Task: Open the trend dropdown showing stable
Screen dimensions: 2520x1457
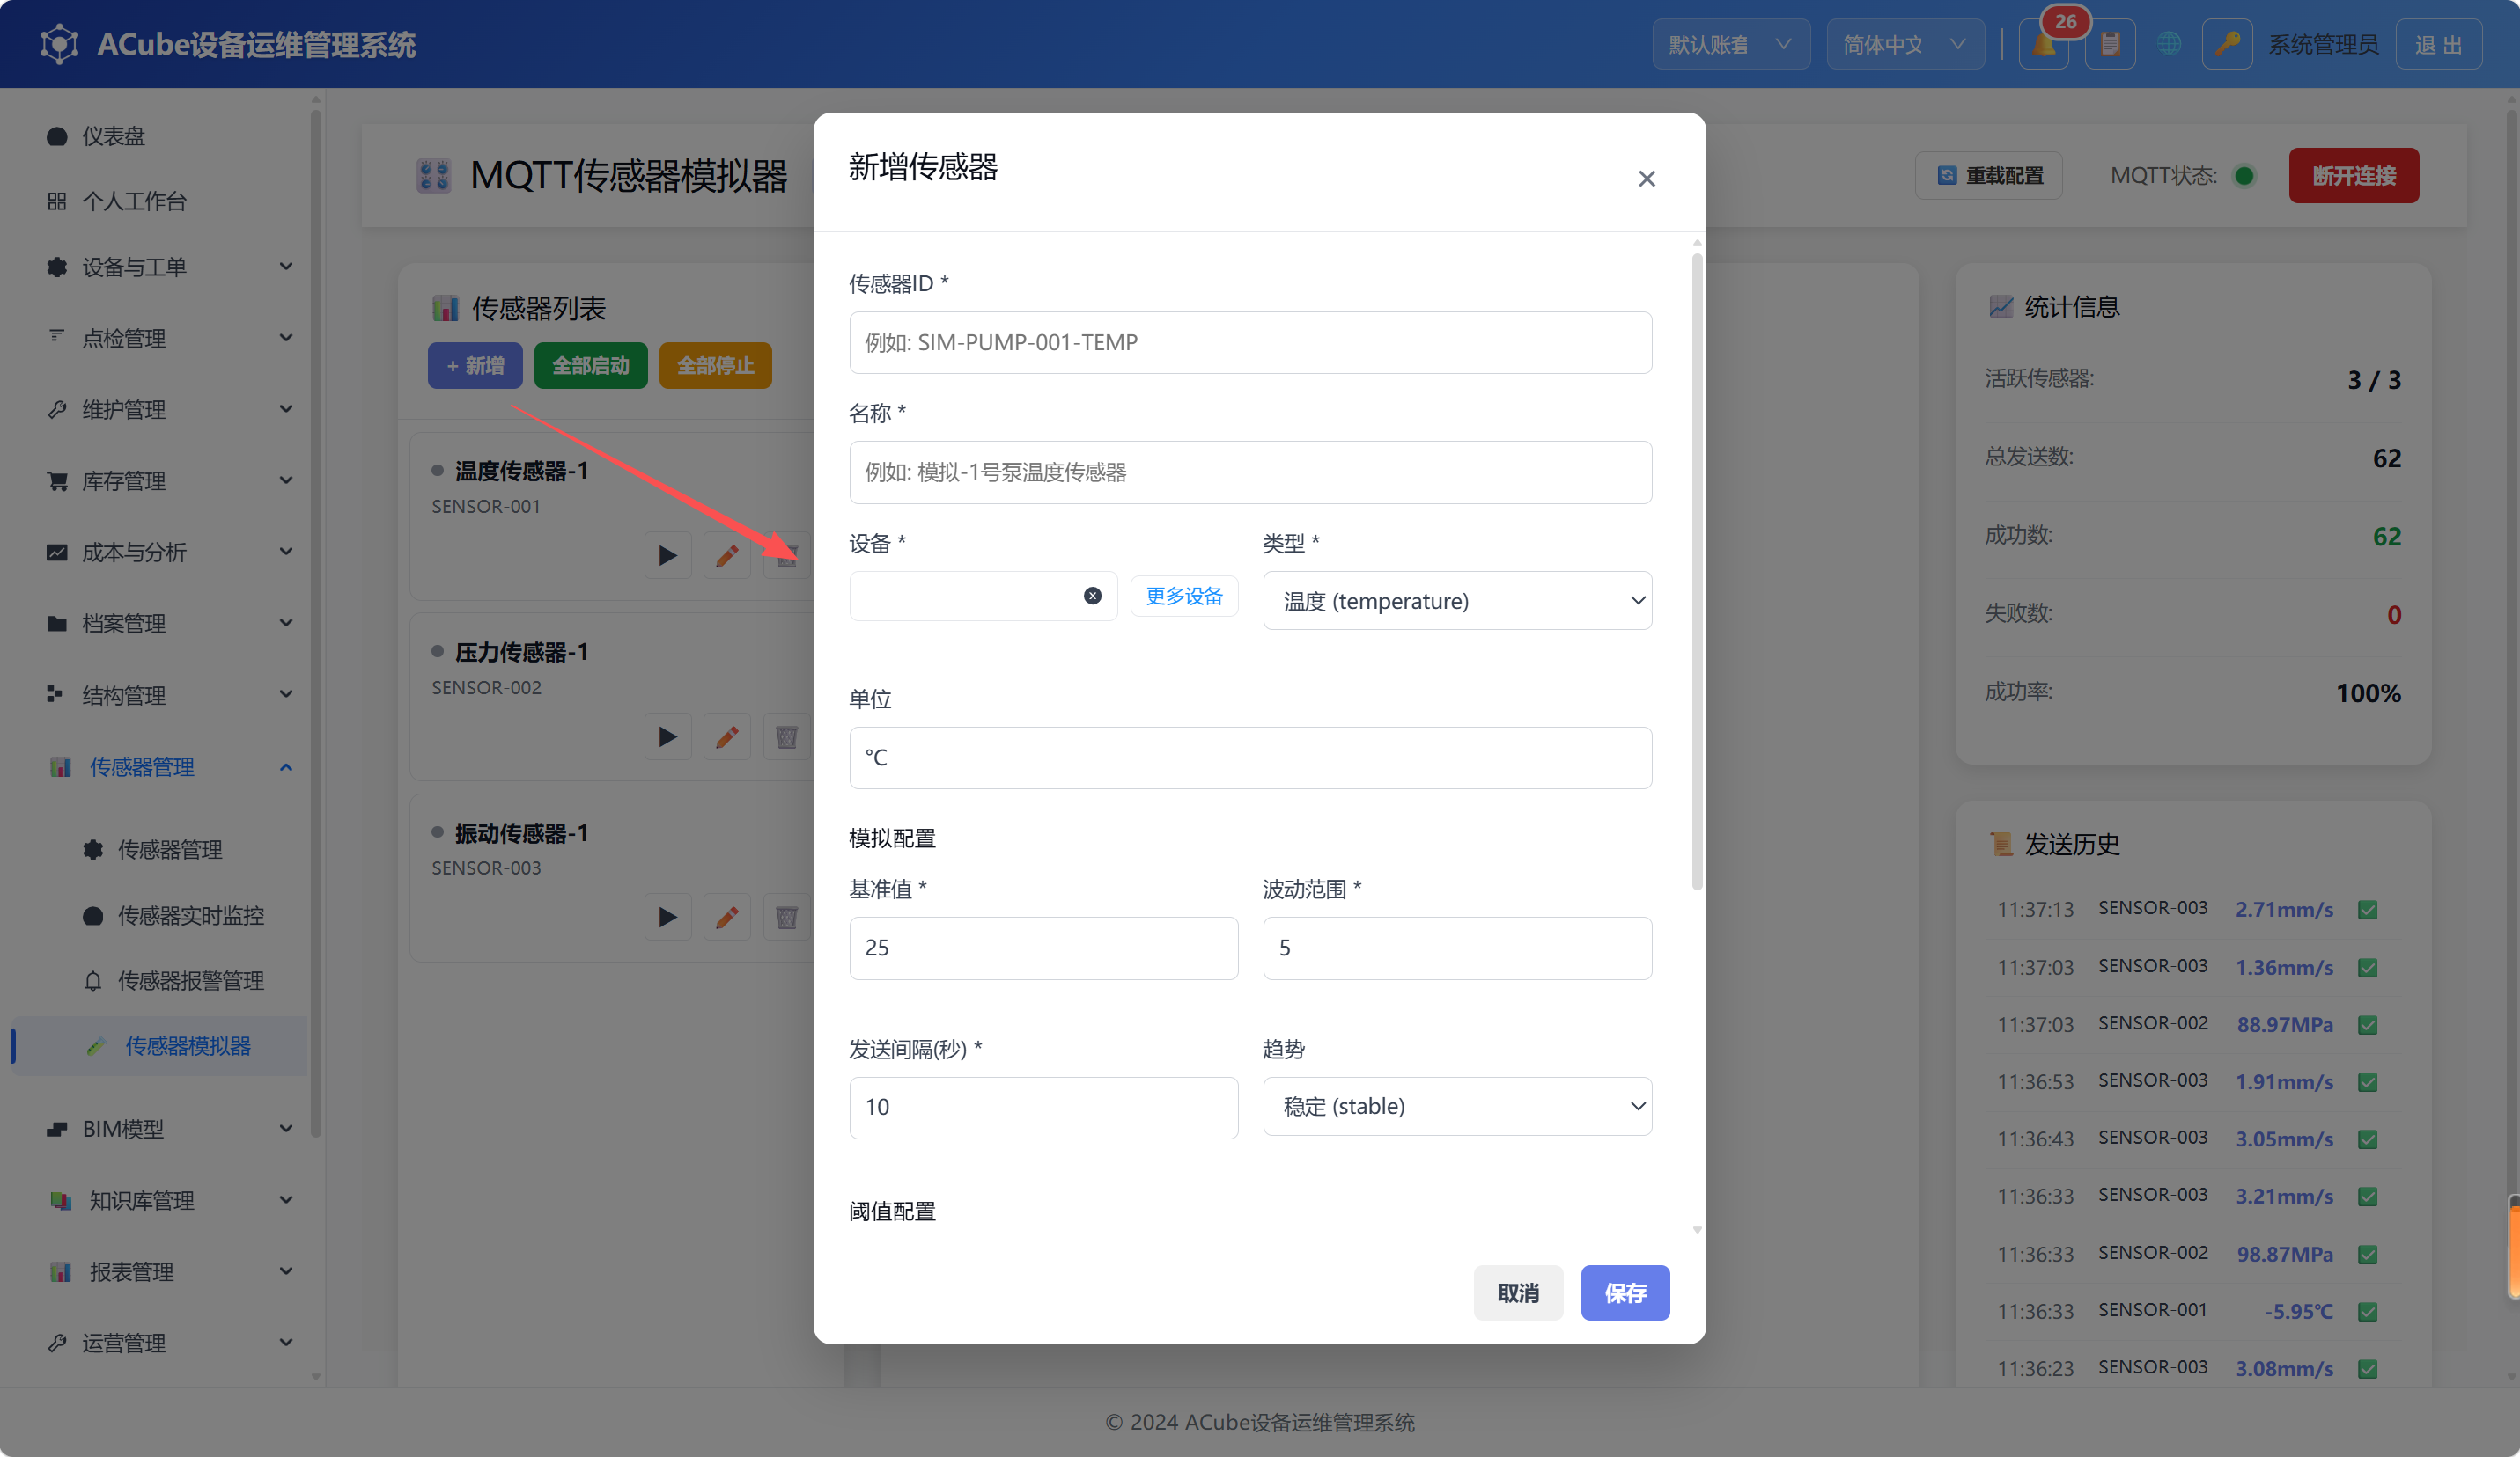Action: [x=1457, y=1106]
